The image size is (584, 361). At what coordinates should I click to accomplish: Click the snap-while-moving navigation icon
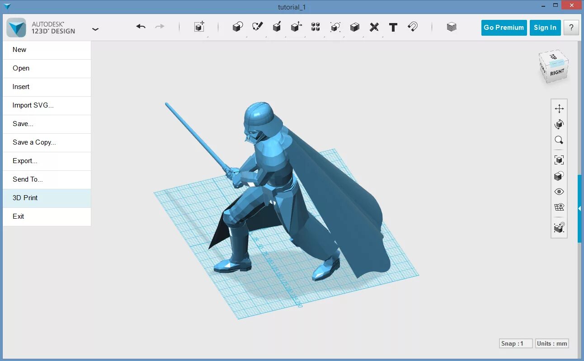pos(559,227)
